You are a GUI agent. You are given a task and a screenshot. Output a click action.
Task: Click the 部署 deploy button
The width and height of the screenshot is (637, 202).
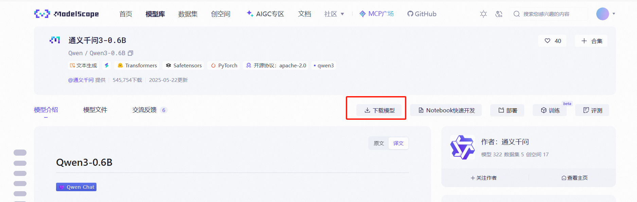point(507,110)
